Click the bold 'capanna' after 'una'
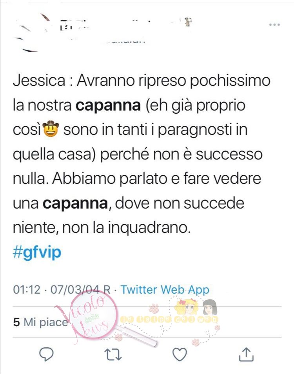This screenshot has width=294, height=374. 75,203
